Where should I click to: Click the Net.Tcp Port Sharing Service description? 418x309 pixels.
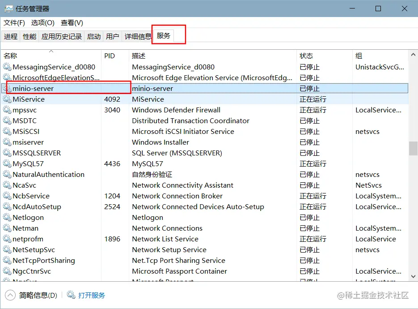[x=179, y=260]
